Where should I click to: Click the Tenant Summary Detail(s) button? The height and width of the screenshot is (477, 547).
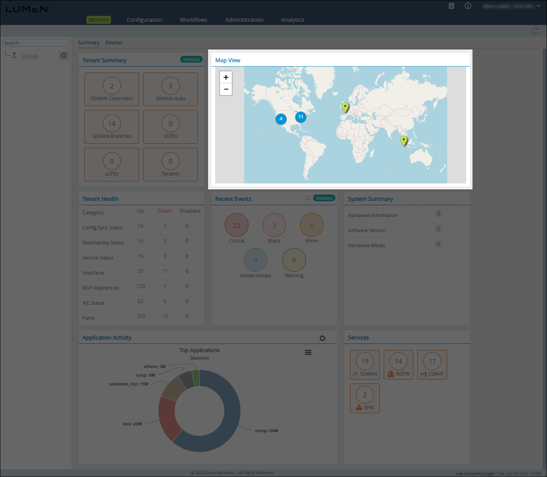click(x=191, y=59)
